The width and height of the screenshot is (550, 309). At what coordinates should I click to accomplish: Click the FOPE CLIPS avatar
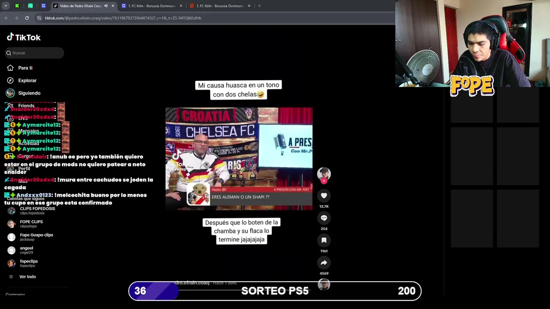[x=12, y=224]
